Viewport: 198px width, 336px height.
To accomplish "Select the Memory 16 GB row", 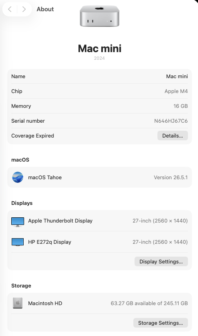I will coord(100,106).
